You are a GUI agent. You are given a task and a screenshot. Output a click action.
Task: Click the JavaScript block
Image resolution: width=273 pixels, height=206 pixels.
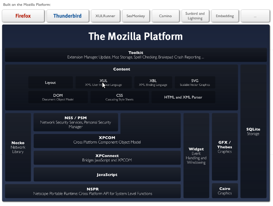pyautogui.click(x=107, y=175)
